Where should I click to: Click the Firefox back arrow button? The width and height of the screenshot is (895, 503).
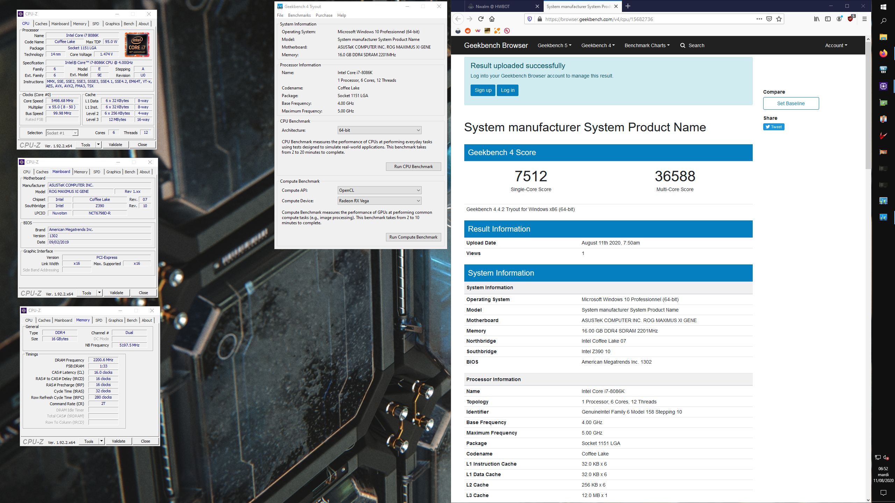point(458,19)
